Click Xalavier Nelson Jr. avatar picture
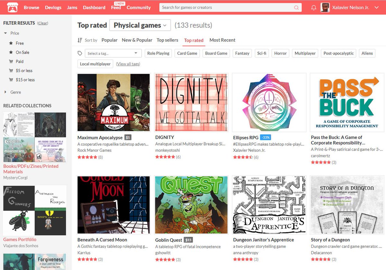 tap(325, 7)
